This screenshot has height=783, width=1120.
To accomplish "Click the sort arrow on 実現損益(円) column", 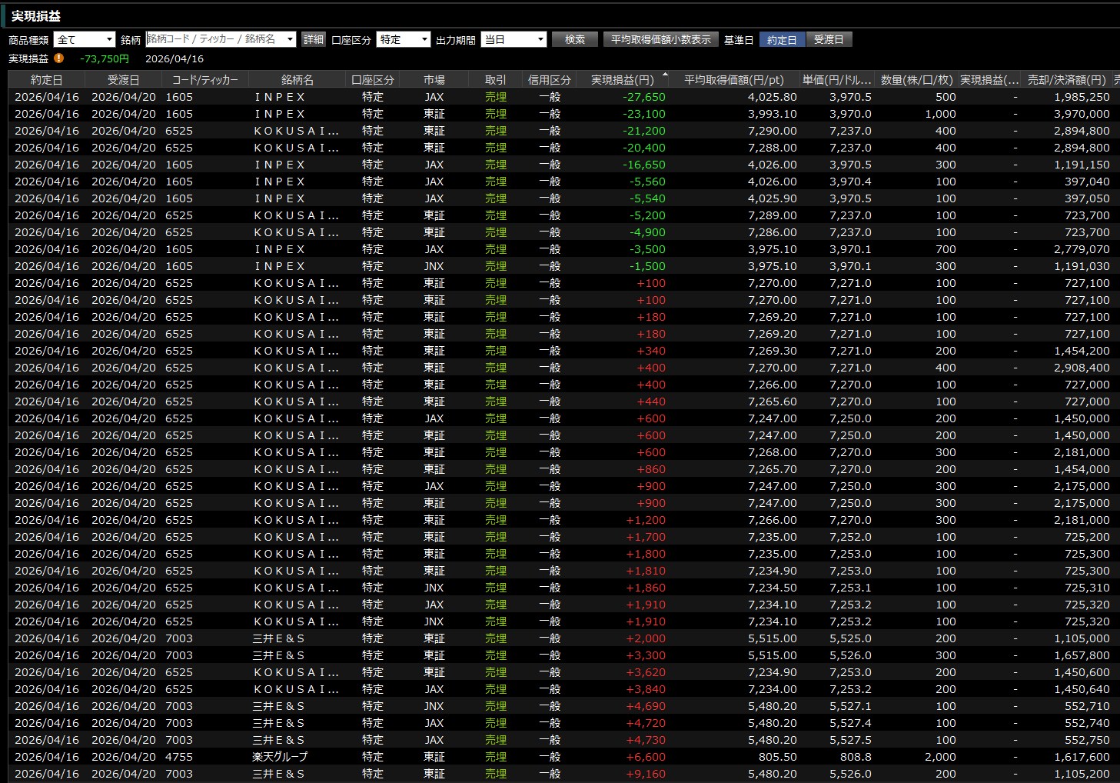I will (665, 75).
